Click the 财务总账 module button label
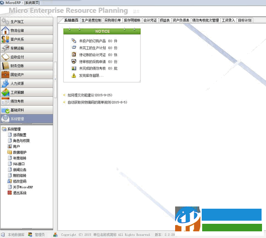266x238 pixels. (17, 66)
